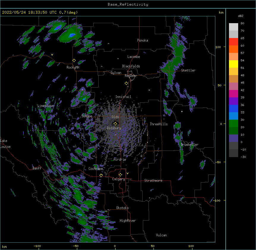Click the Airdrie city label
256x250 pixels.
click(x=120, y=159)
